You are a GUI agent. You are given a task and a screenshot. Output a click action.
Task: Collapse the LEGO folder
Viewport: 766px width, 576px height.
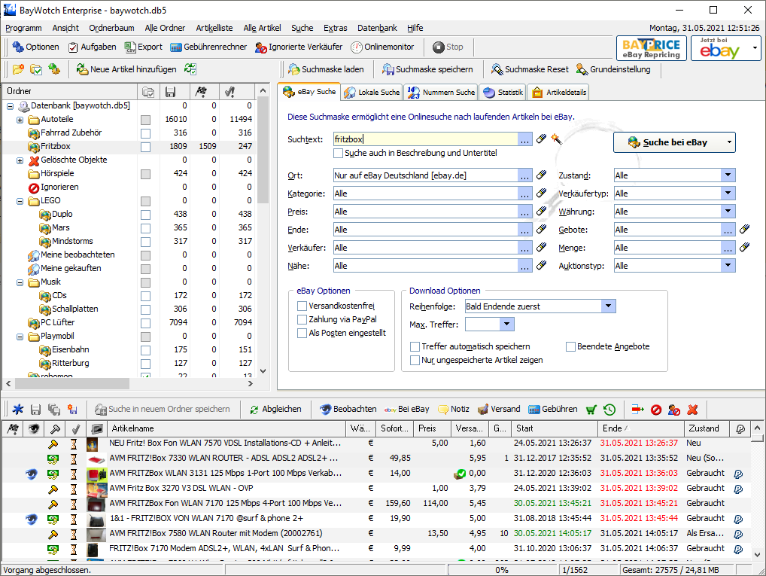pyautogui.click(x=20, y=201)
